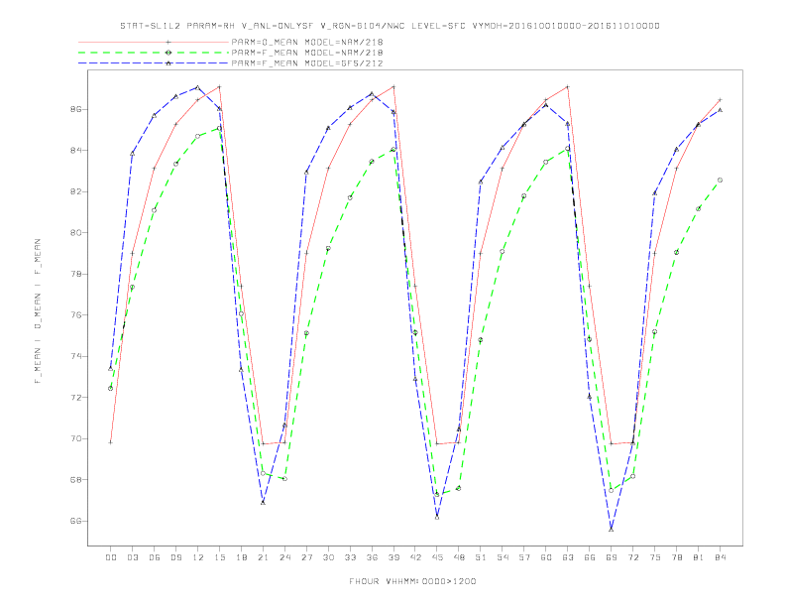Click y-axis tick label 80
Screen dimensions: 785x607
click(75, 233)
